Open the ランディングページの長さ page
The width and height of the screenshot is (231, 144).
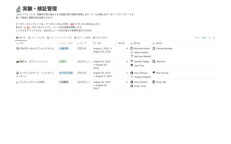tap(32, 82)
